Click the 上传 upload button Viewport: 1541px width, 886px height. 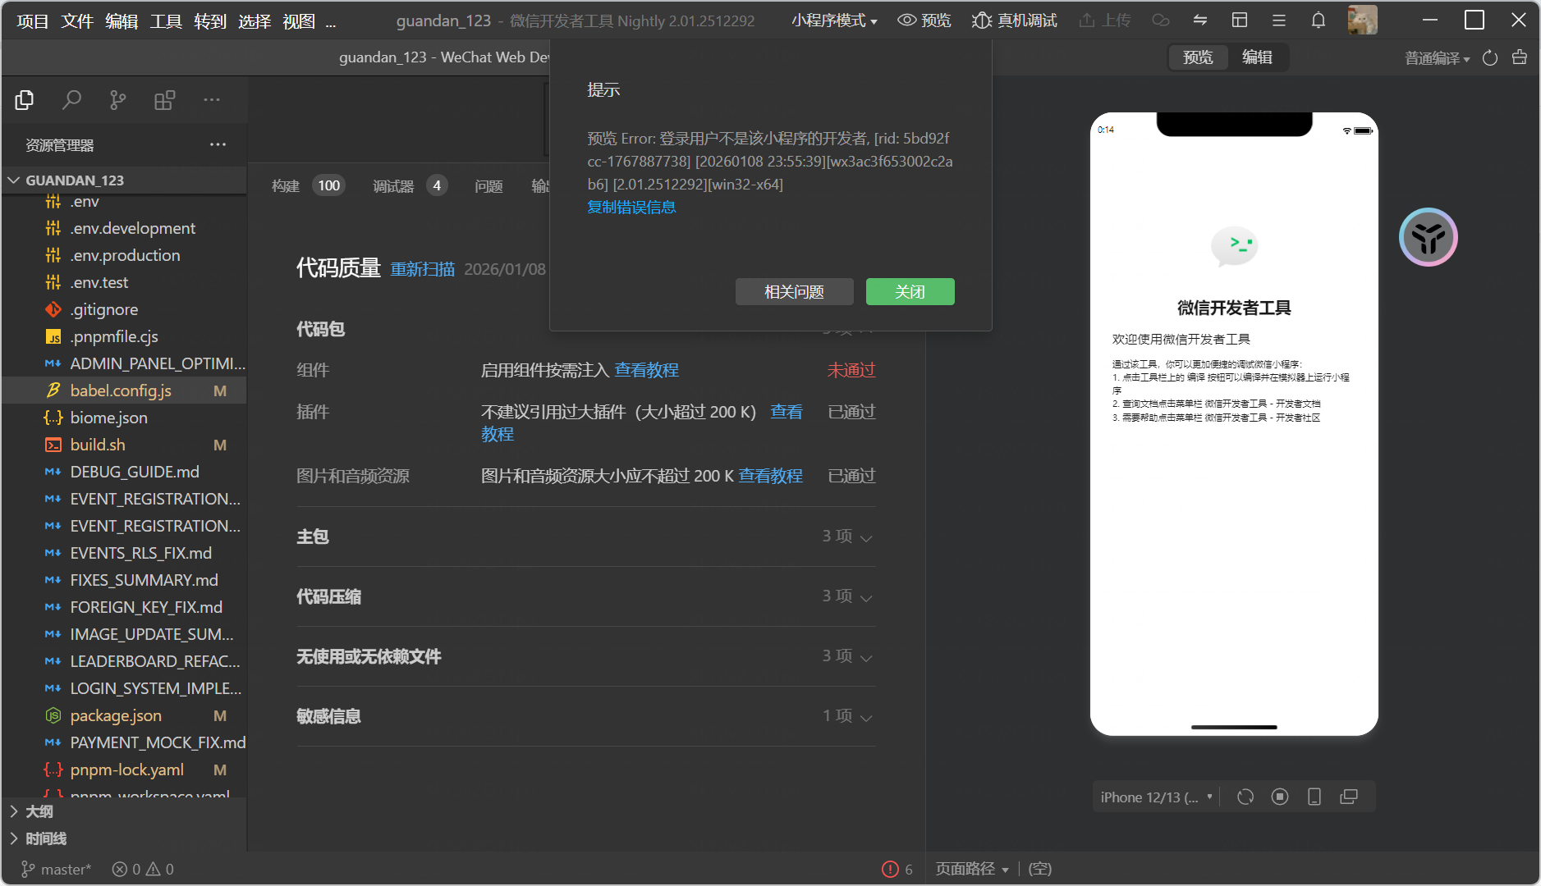click(1105, 21)
